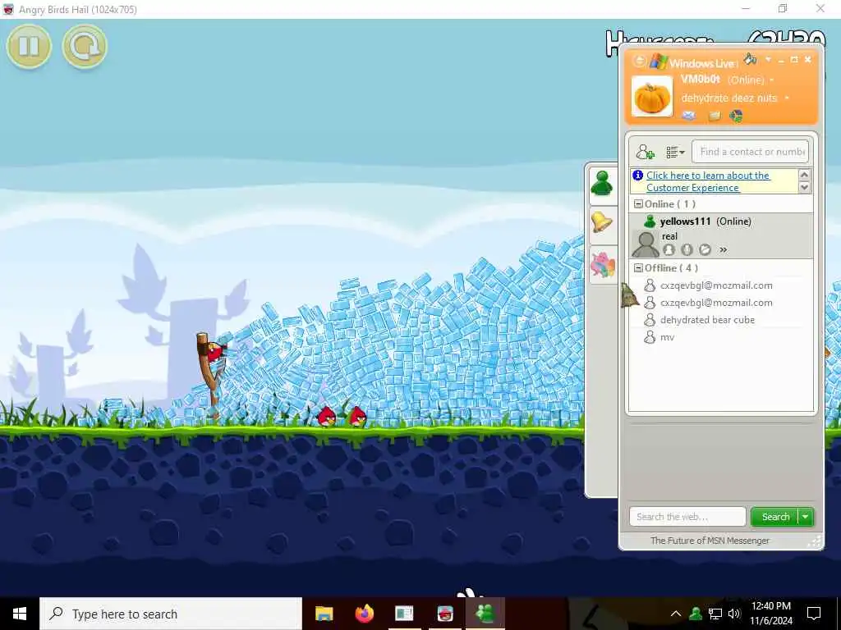Image resolution: width=841 pixels, height=630 pixels.
Task: Open the volume tray icon
Action: 734,614
